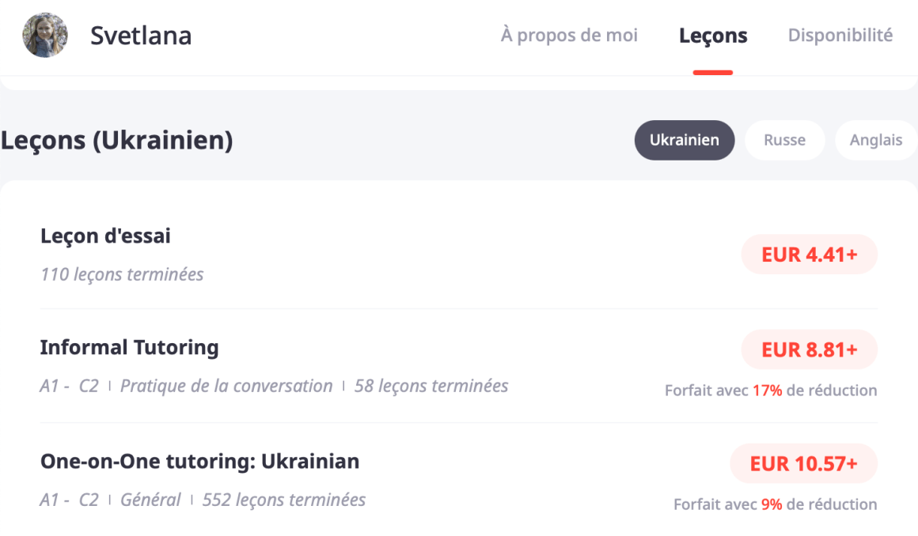
Task: Click the 9% de réduction package offer
Action: pos(775,504)
